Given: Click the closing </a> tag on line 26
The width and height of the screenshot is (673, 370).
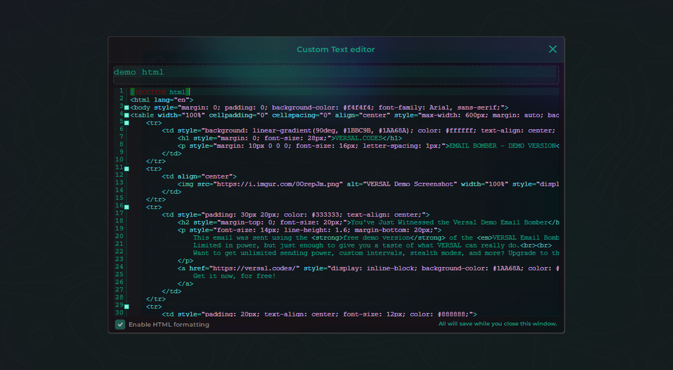Looking at the screenshot, I should coord(185,284).
